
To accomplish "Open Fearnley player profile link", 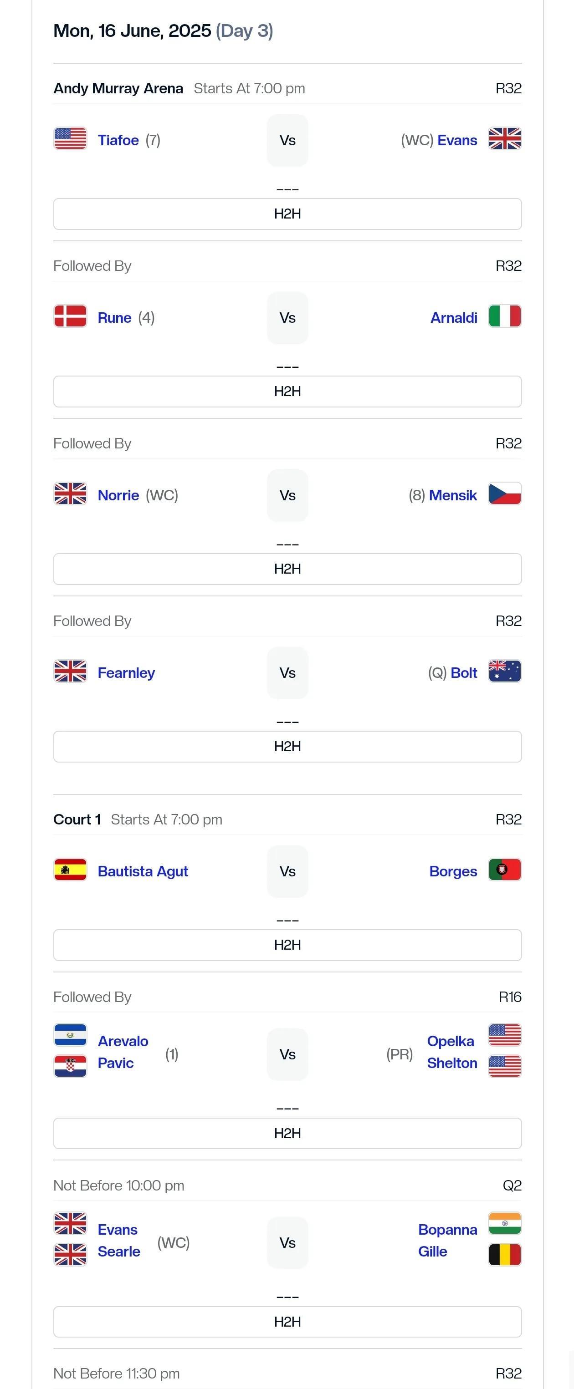I will pos(126,673).
